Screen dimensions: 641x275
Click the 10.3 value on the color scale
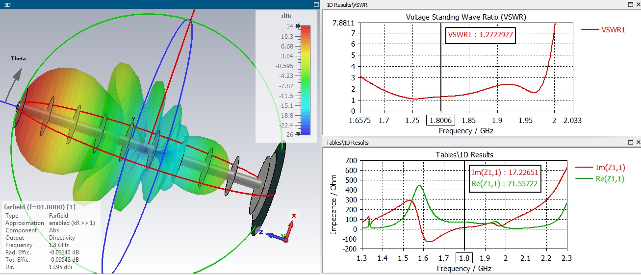tap(287, 37)
